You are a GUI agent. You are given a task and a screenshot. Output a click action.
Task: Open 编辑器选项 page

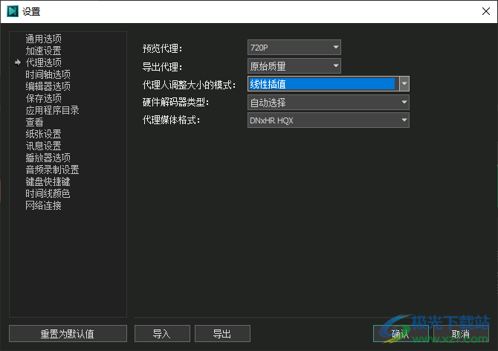(48, 86)
